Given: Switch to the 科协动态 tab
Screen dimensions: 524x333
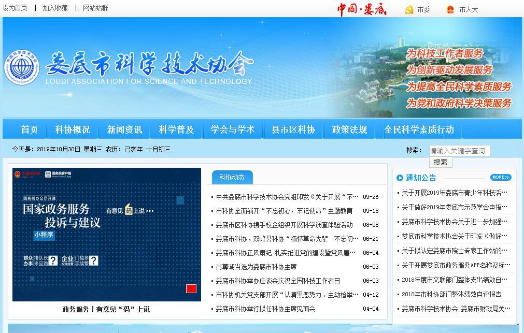Looking at the screenshot, I should point(232,177).
